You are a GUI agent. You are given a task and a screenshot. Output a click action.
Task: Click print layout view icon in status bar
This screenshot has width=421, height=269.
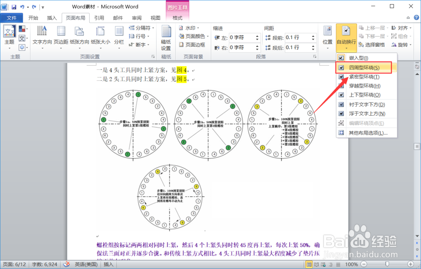point(309,265)
